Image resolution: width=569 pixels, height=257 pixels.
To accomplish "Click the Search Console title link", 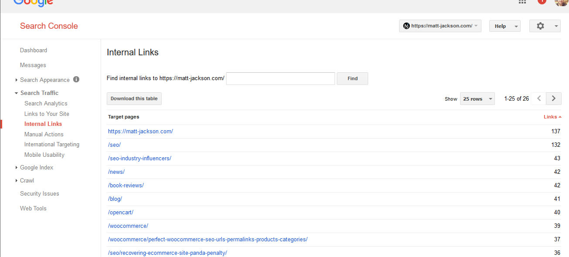I will point(49,26).
